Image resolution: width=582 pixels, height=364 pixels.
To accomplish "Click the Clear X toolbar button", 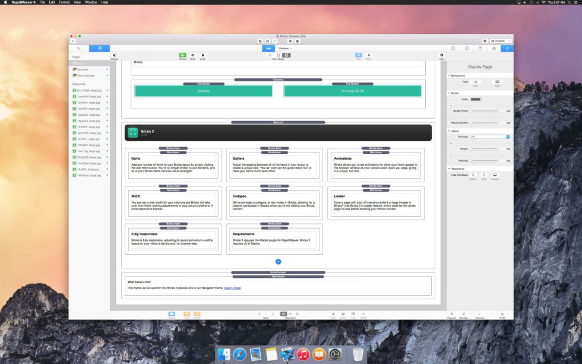I will coord(369,56).
